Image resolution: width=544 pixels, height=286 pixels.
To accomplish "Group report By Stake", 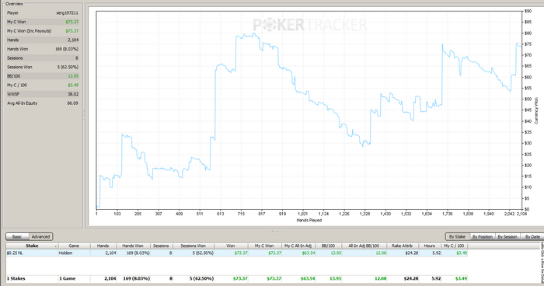I will click(x=457, y=237).
